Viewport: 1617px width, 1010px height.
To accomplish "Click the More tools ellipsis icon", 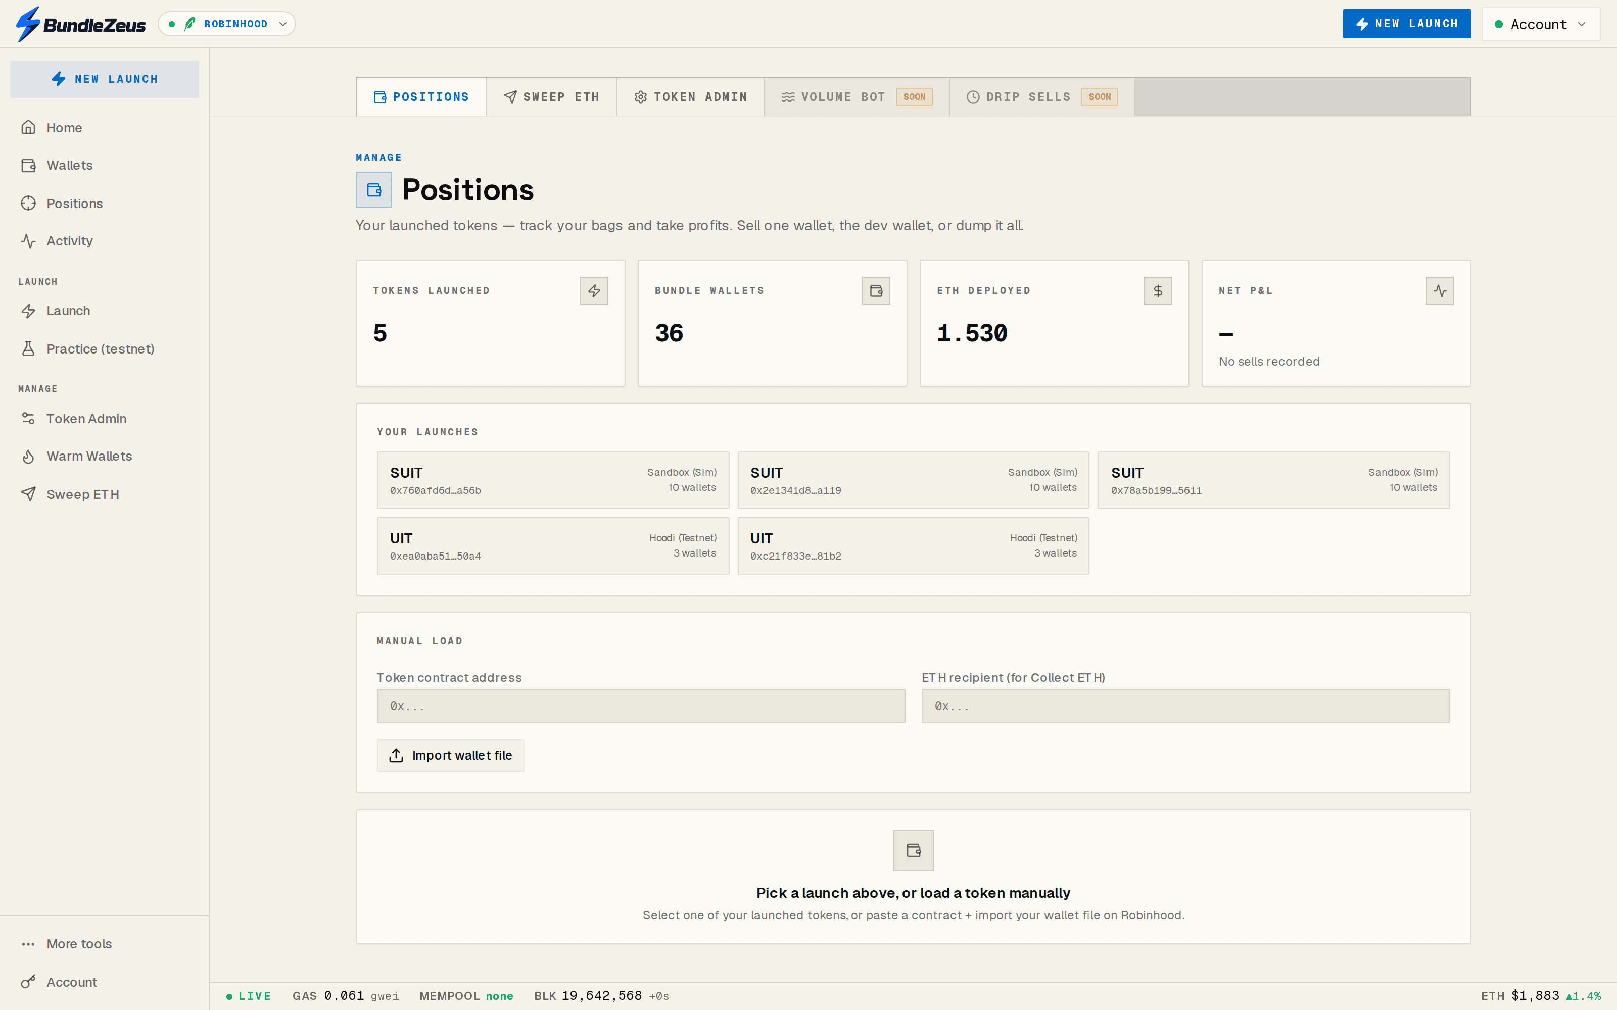I will (28, 944).
